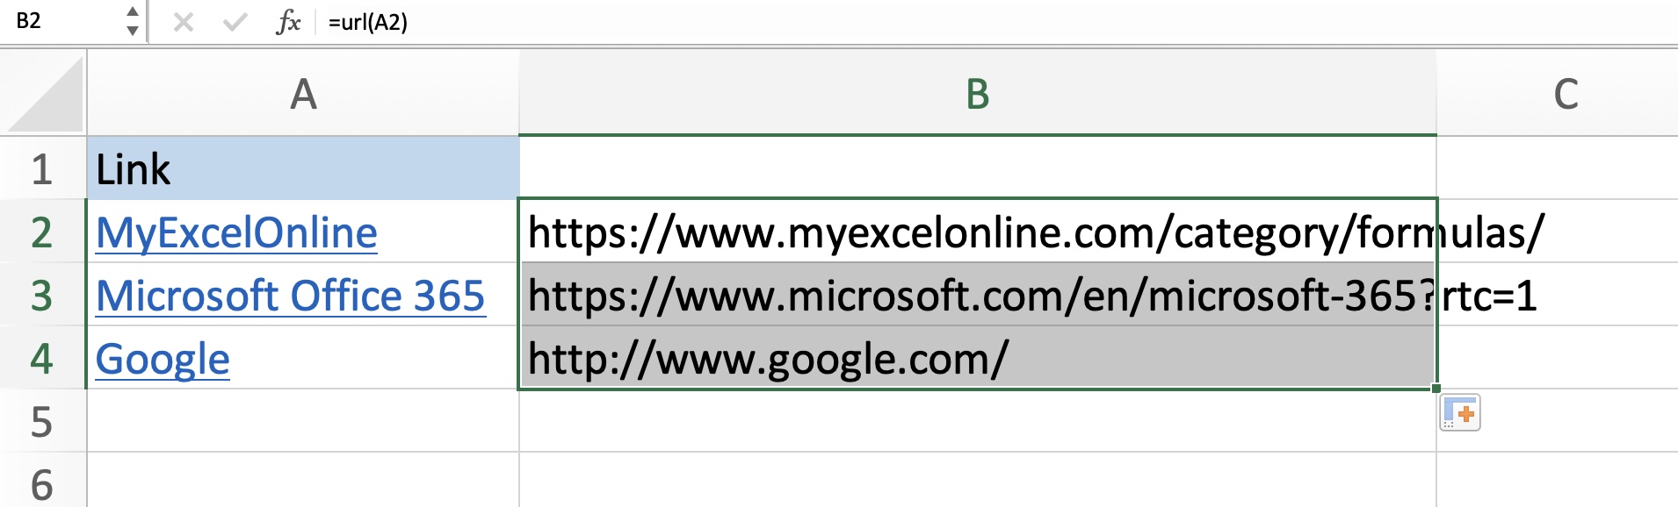The image size is (1678, 507).
Task: Select row 3 header
Action: click(x=42, y=295)
